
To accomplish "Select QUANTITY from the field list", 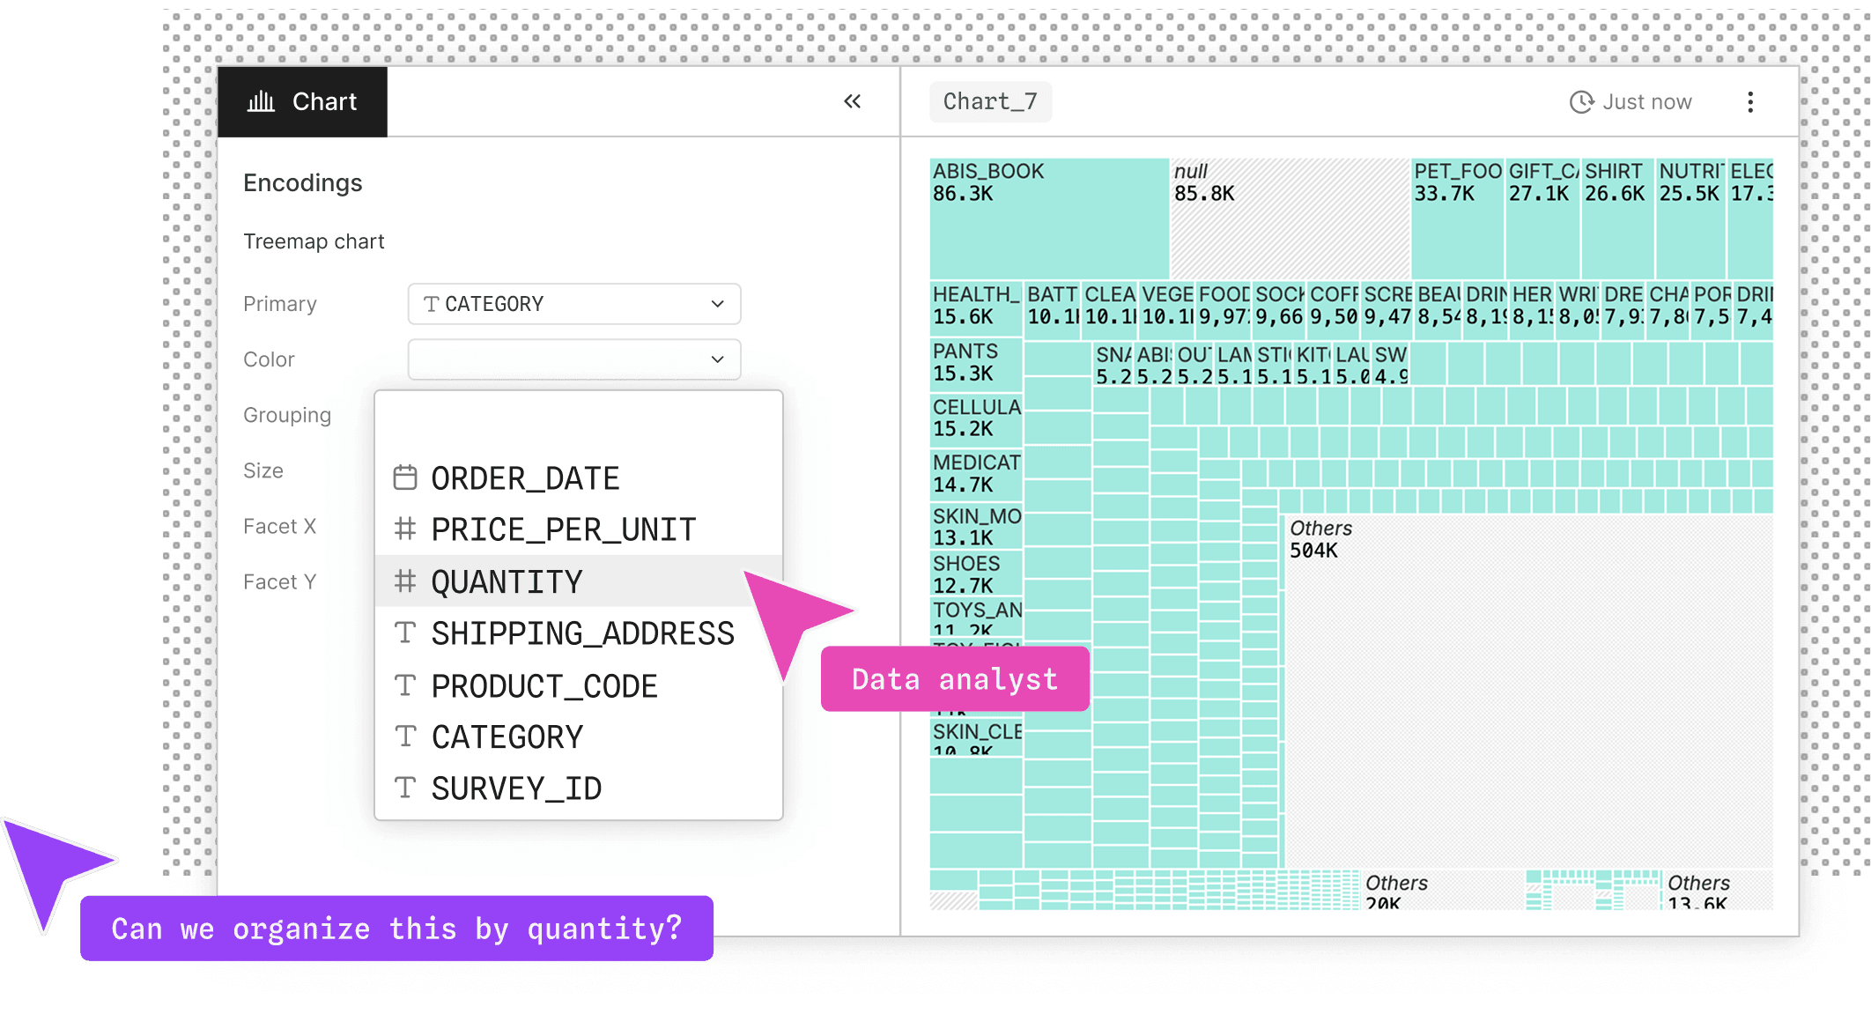I will (x=507, y=581).
